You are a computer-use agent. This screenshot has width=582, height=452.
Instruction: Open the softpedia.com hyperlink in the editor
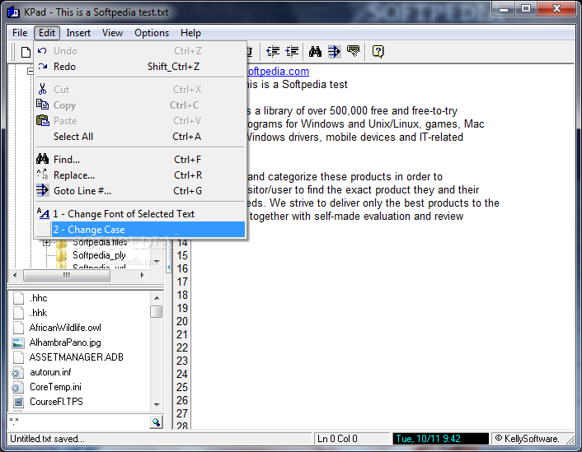click(x=278, y=71)
